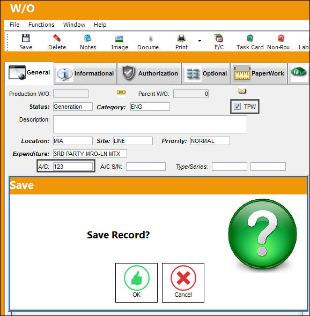Click the Image toolbar icon
The height and width of the screenshot is (316, 310).
[x=119, y=39]
